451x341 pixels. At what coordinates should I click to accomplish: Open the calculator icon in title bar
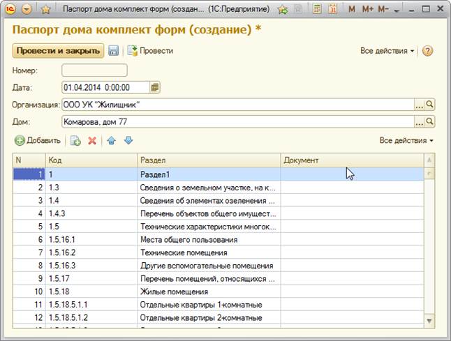click(317, 9)
